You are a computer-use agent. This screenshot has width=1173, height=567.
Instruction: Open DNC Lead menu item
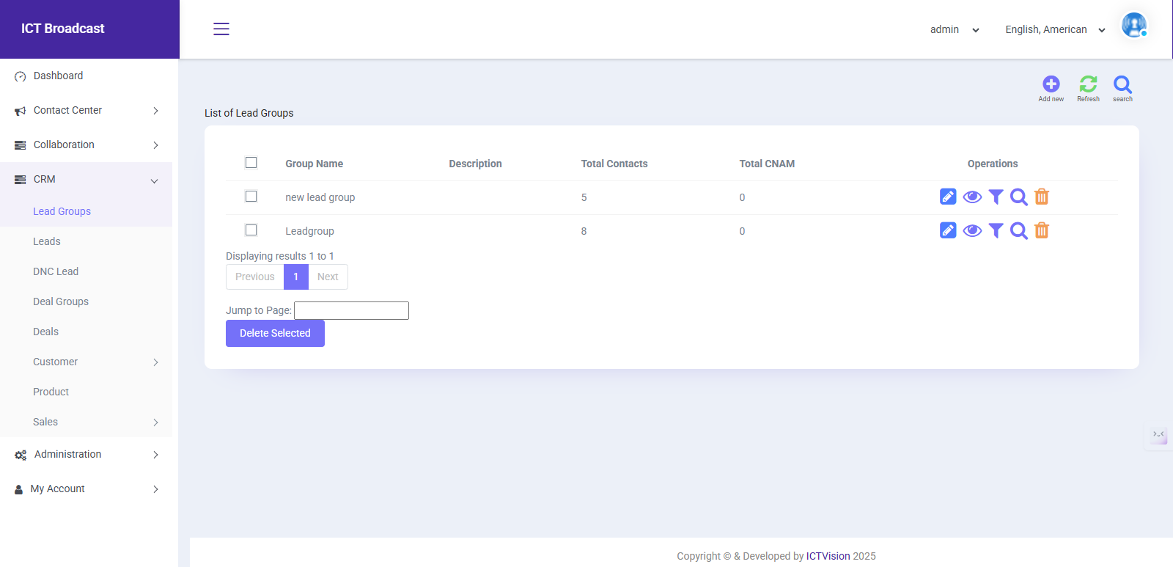[56, 271]
